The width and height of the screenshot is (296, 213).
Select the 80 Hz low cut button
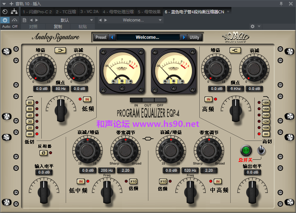click(x=30, y=103)
